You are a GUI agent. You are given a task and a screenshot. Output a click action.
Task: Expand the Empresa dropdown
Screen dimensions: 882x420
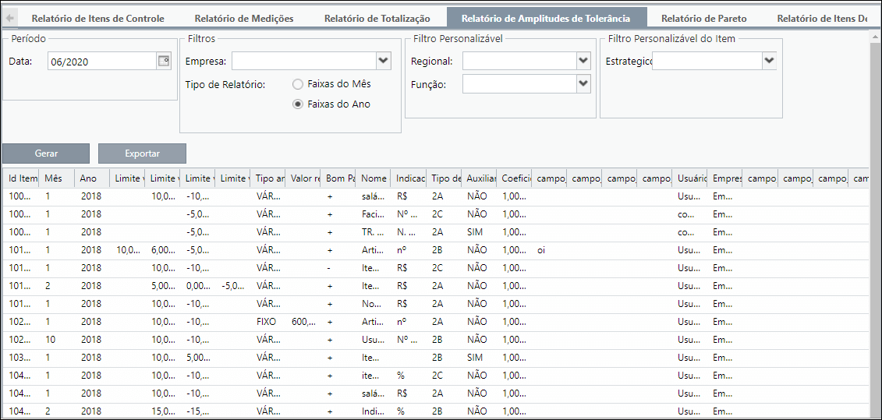click(x=383, y=61)
